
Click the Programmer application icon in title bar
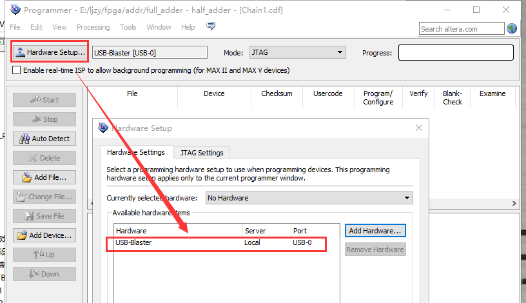click(x=15, y=10)
